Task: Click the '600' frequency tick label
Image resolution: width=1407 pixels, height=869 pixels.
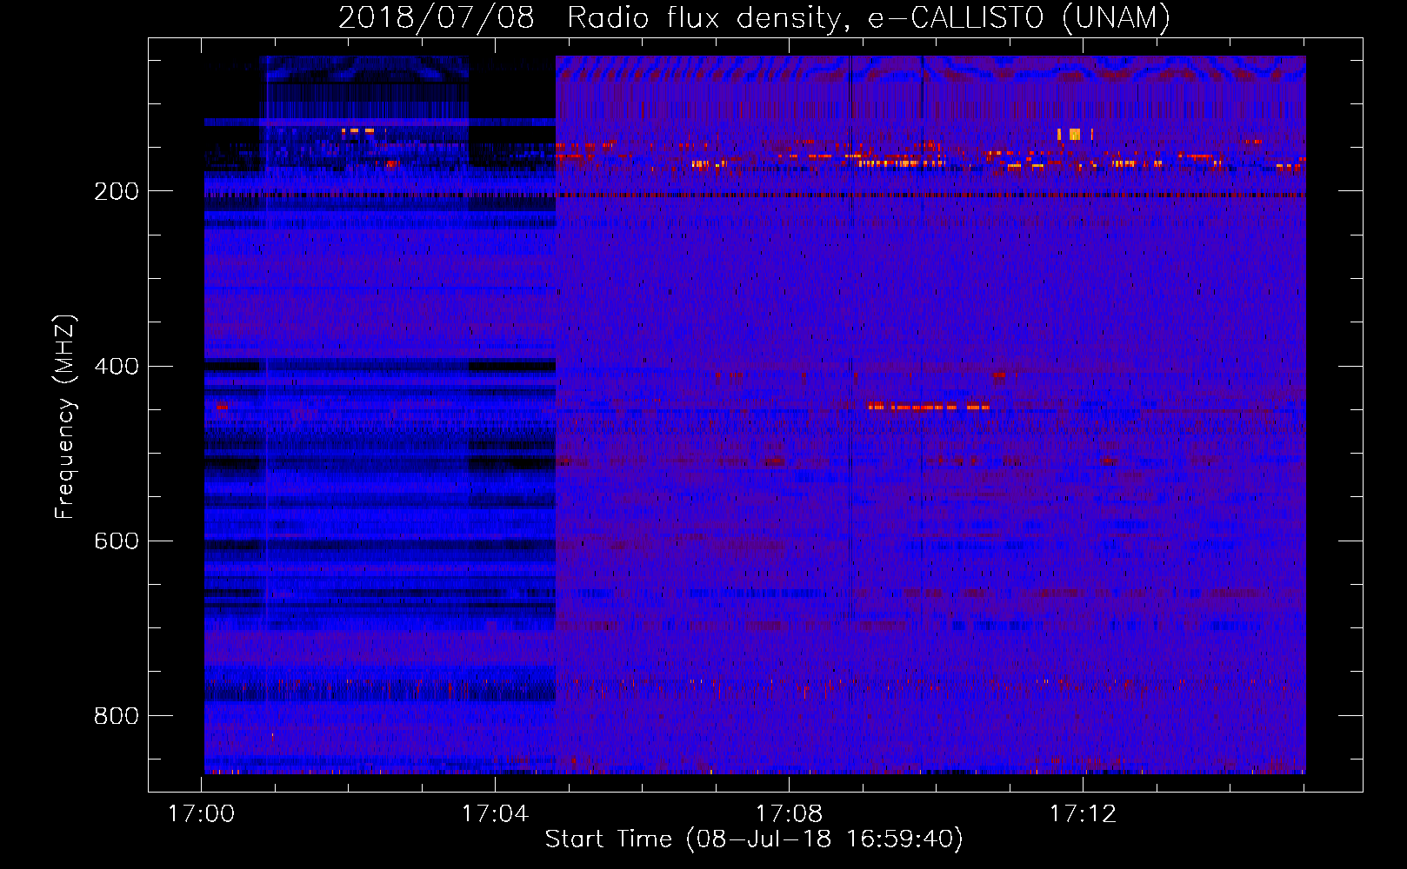Action: 117,541
